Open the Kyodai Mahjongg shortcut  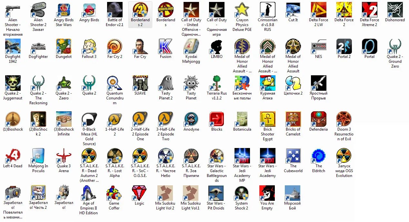(x=191, y=46)
